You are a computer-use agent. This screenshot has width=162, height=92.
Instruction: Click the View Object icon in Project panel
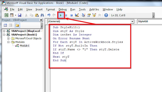pyautogui.click(x=11, y=25)
